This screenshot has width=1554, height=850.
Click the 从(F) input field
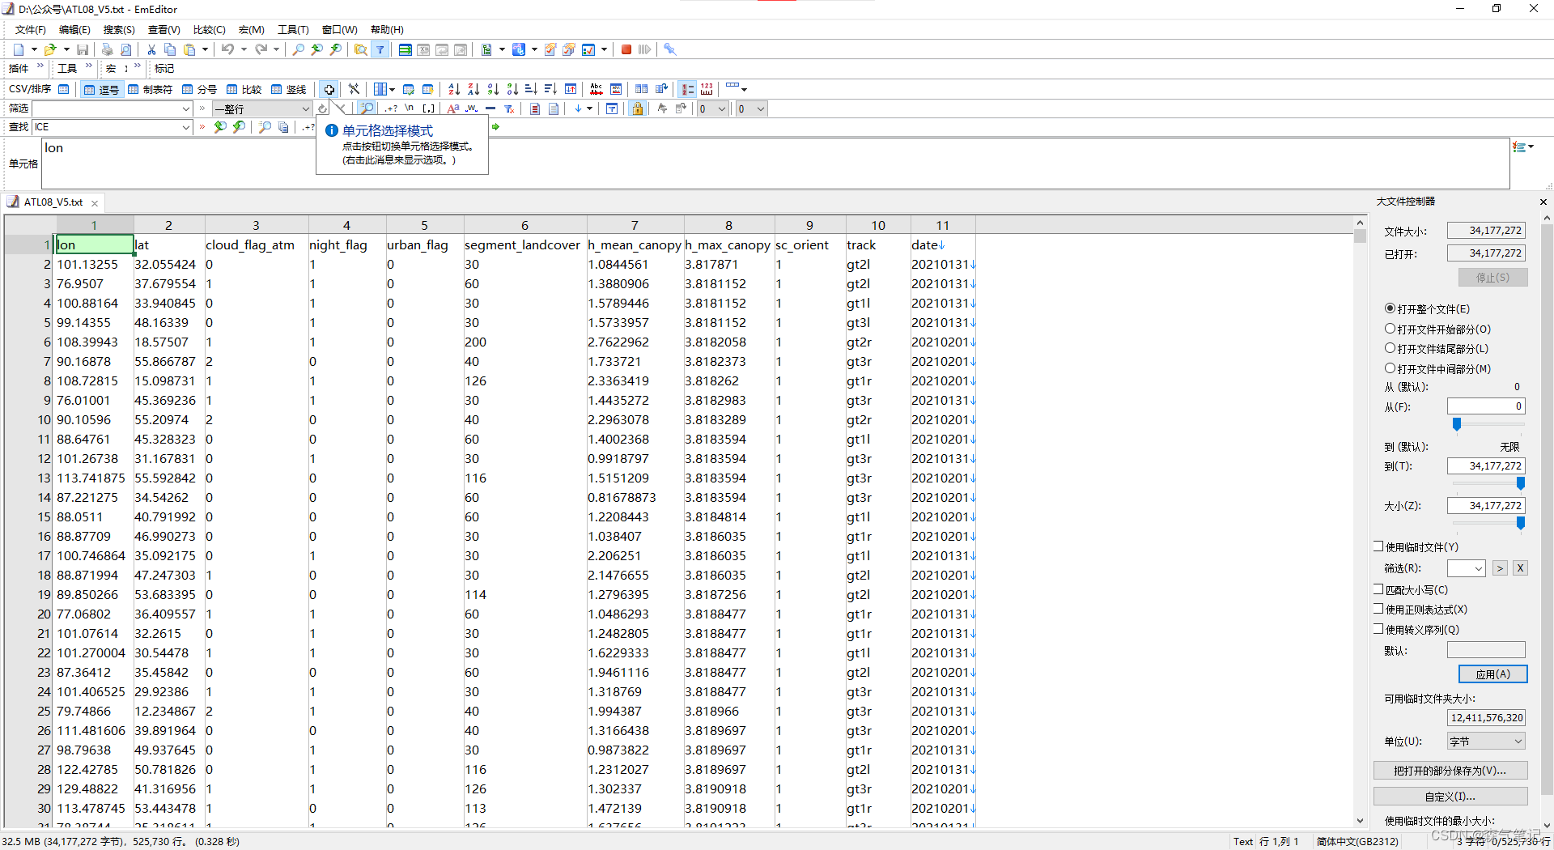[x=1486, y=406]
